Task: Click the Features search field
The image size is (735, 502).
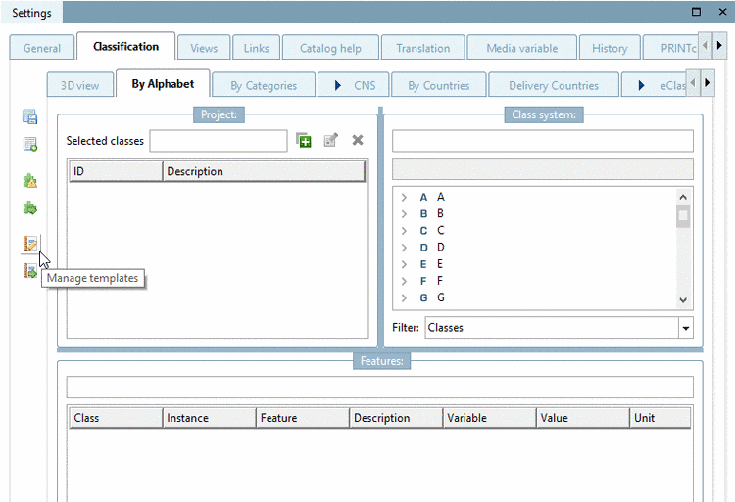Action: pos(379,387)
